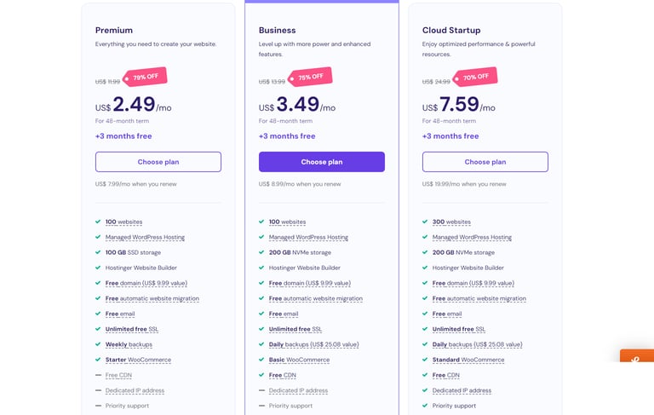Click the orange floating widget icon

pyautogui.click(x=636, y=359)
